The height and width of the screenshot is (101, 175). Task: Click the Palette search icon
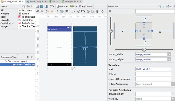23,6
